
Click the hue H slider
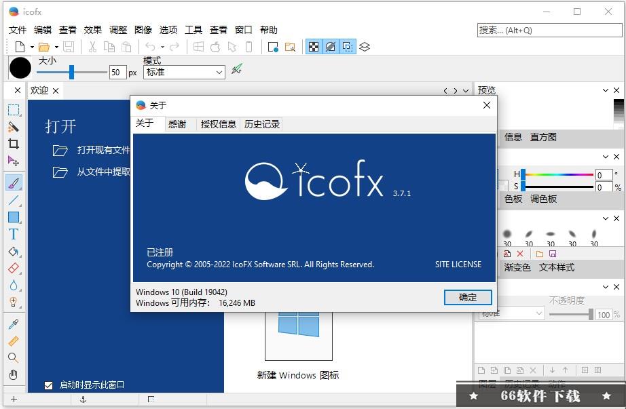pyautogui.click(x=557, y=174)
